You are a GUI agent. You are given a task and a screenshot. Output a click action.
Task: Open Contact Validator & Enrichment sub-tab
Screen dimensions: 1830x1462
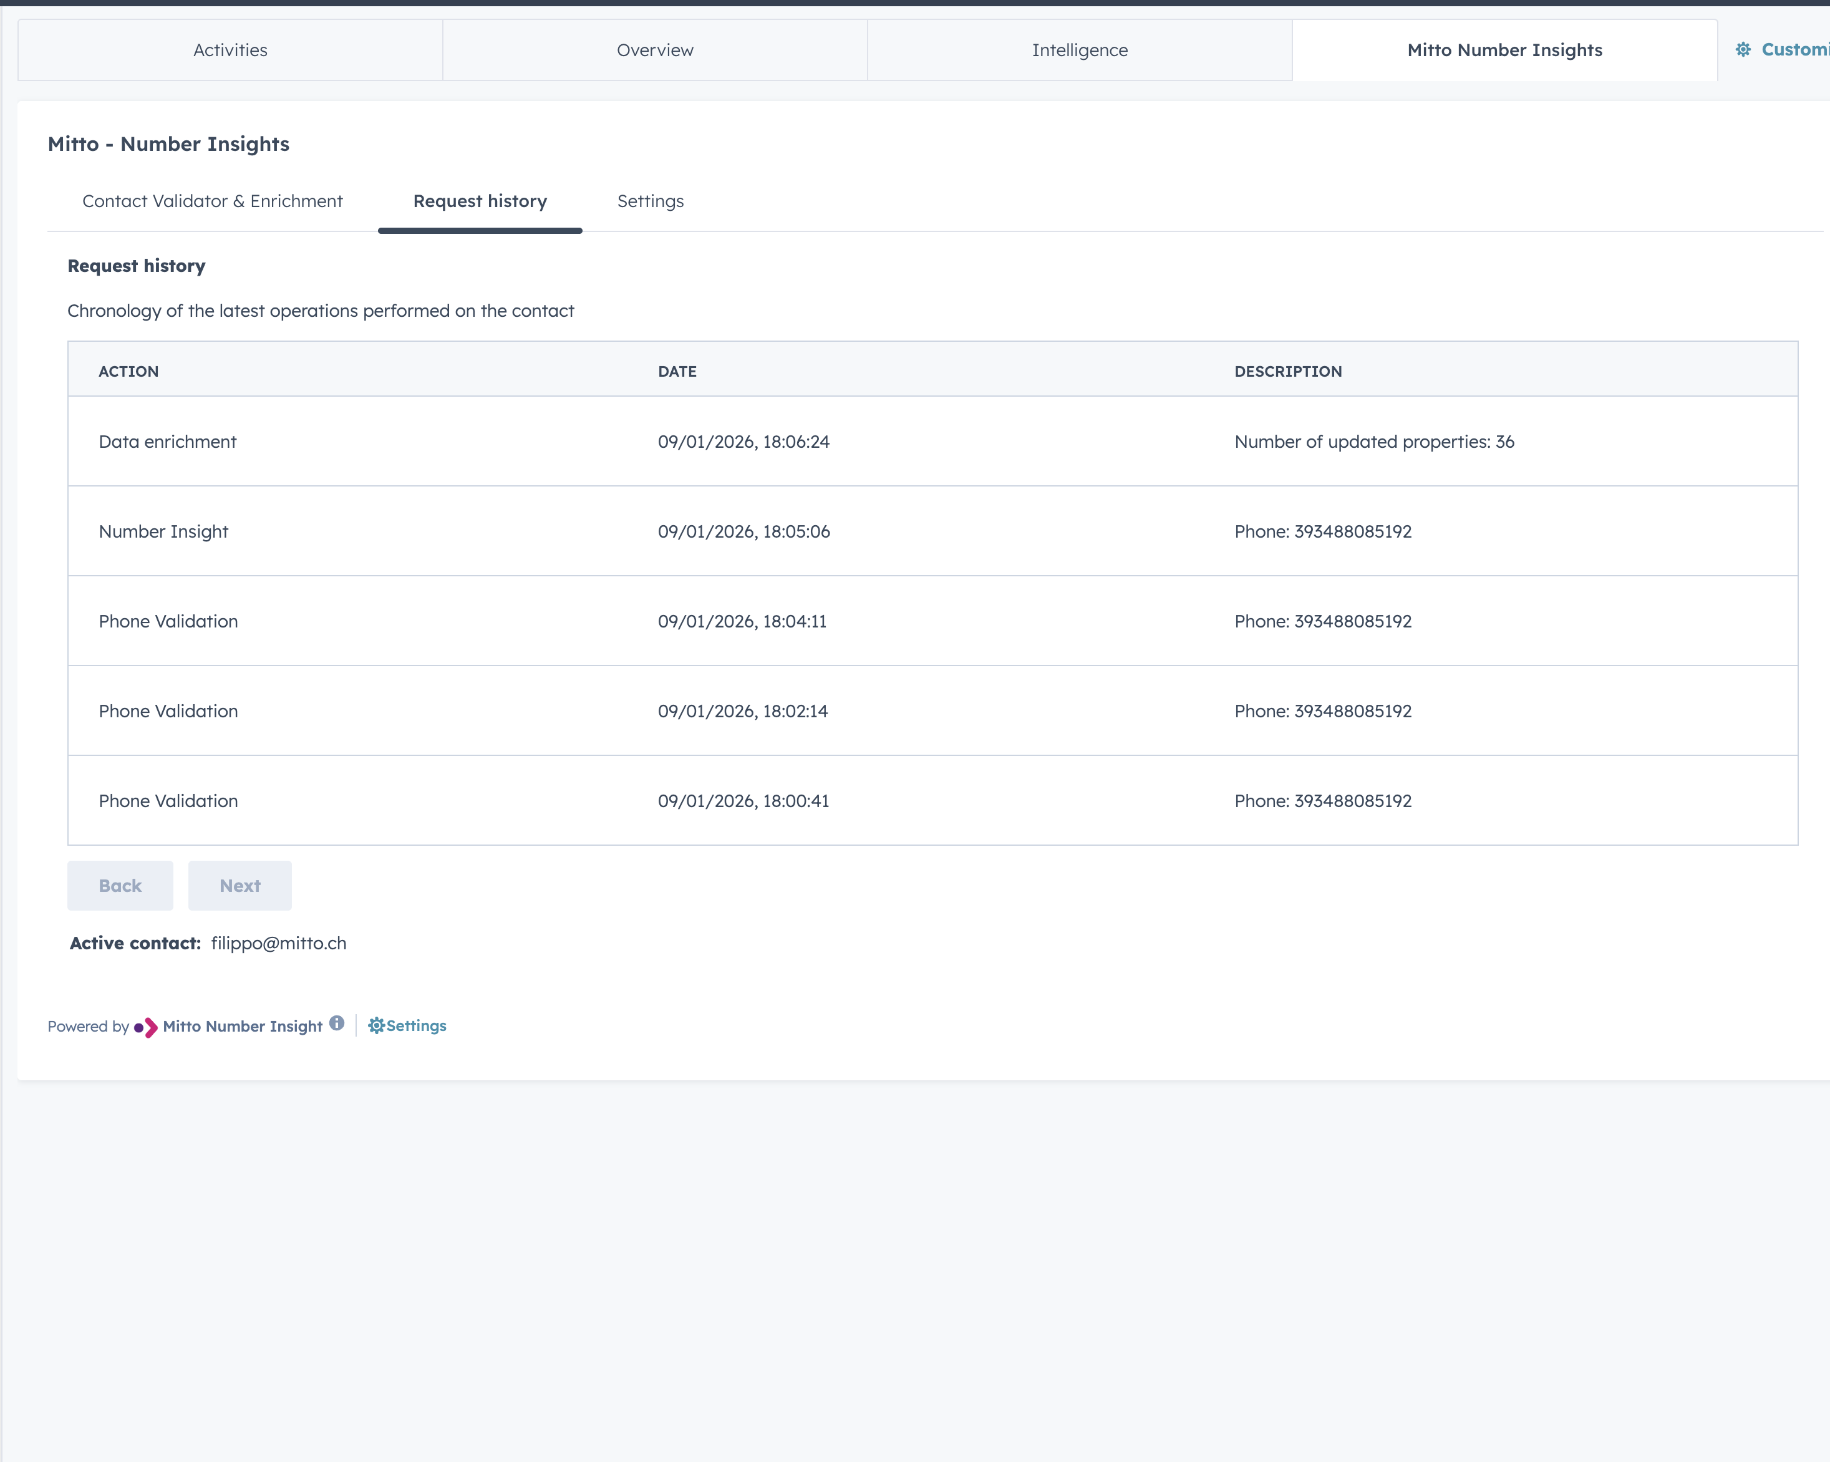(x=212, y=201)
